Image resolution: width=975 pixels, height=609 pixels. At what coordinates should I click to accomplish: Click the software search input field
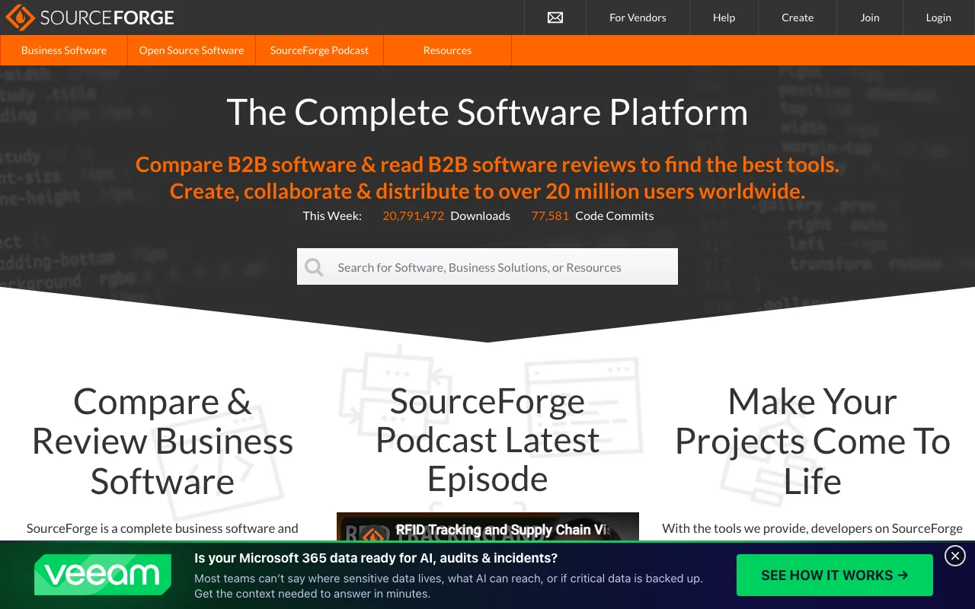pos(487,266)
